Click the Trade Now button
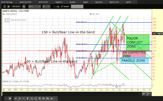Screen dimensions: 163x101 pos(77,7)
